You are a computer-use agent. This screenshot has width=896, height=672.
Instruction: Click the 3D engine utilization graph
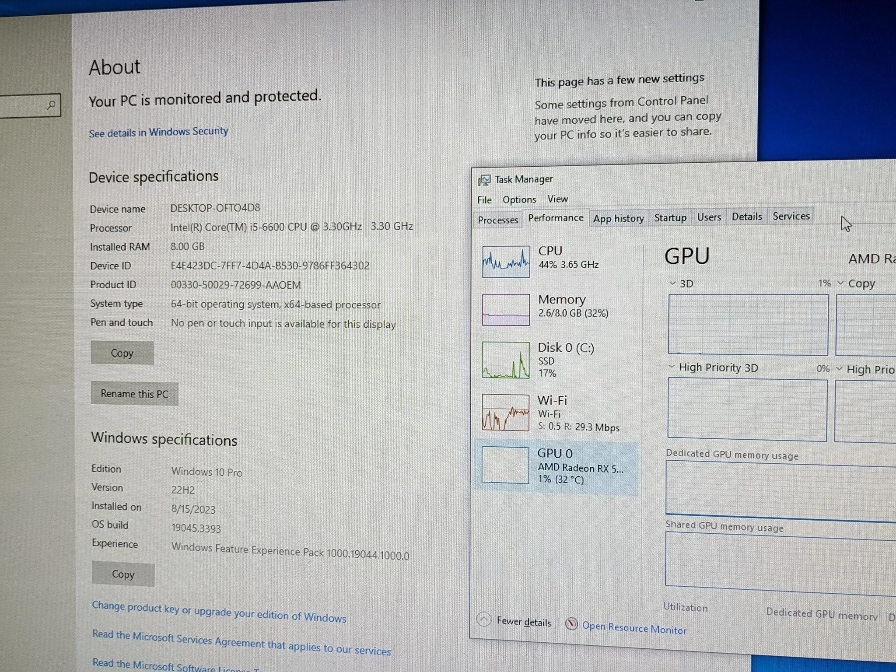tap(748, 324)
